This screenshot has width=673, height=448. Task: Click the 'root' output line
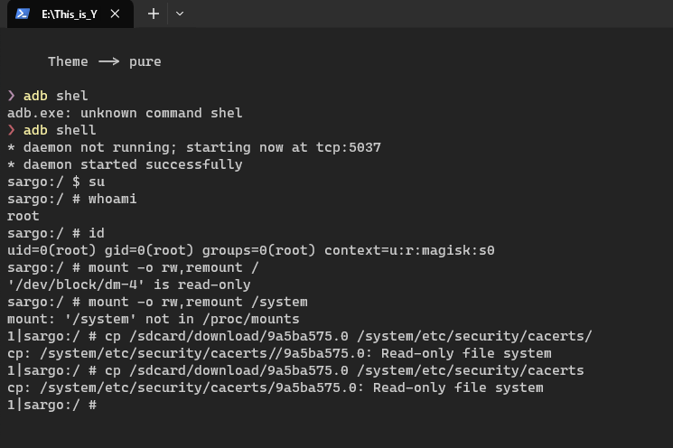23,216
